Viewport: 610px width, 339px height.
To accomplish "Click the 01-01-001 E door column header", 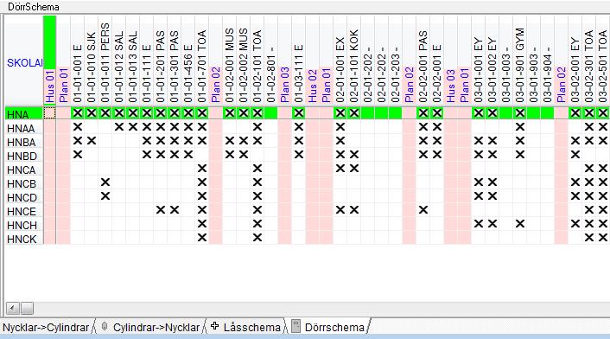I will [78, 74].
